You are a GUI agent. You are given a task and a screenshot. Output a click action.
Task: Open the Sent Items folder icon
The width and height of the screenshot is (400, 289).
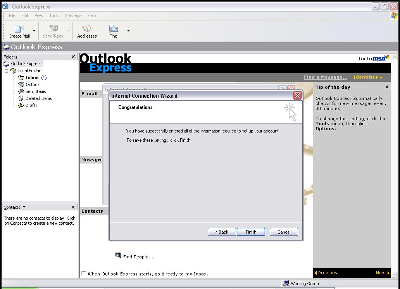tap(21, 91)
